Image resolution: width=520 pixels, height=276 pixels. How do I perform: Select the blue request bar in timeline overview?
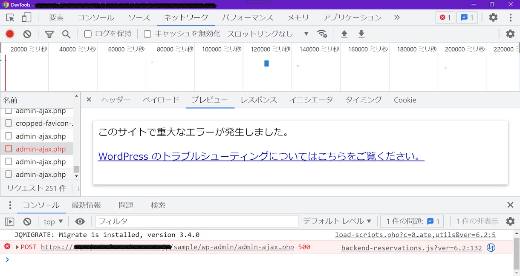[266, 63]
